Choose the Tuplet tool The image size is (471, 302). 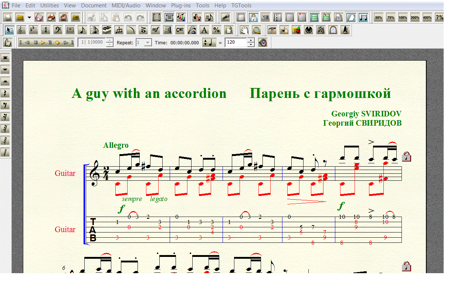tap(119, 30)
